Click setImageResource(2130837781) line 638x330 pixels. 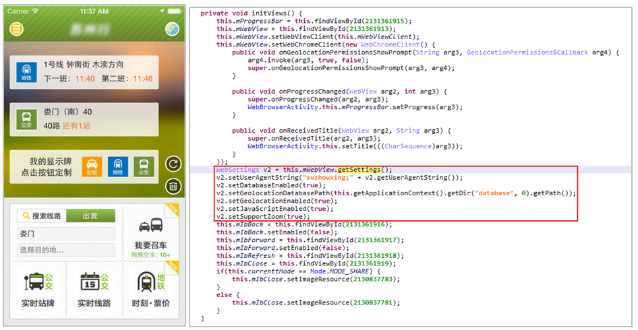pyautogui.click(x=316, y=303)
